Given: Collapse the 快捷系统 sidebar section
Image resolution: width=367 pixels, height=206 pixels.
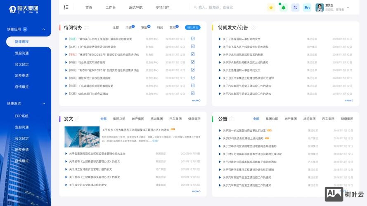Looking at the screenshot, I should pos(44,103).
